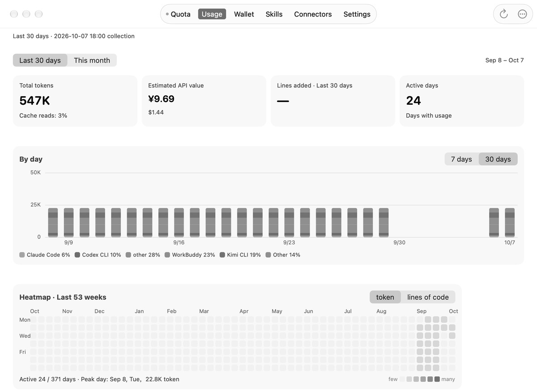Click the Total tokens 547K value
This screenshot has width=537, height=392.
pyautogui.click(x=34, y=101)
